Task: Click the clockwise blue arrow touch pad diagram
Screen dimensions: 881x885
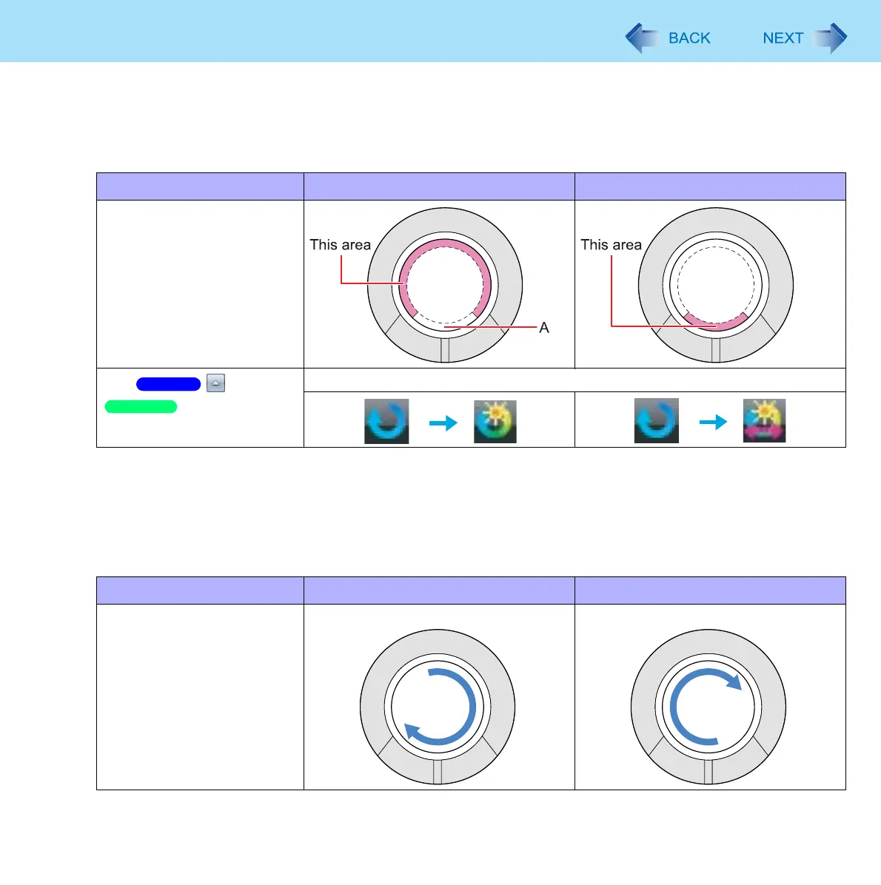Action: pos(709,707)
